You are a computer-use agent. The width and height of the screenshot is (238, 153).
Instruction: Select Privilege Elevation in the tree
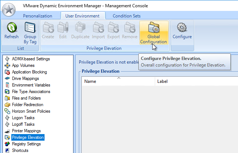28,137
